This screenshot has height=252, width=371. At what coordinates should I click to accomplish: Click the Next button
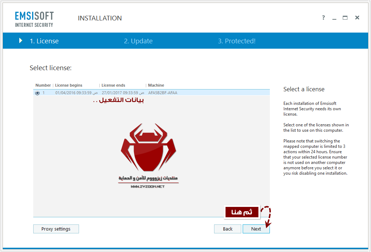[256, 229]
